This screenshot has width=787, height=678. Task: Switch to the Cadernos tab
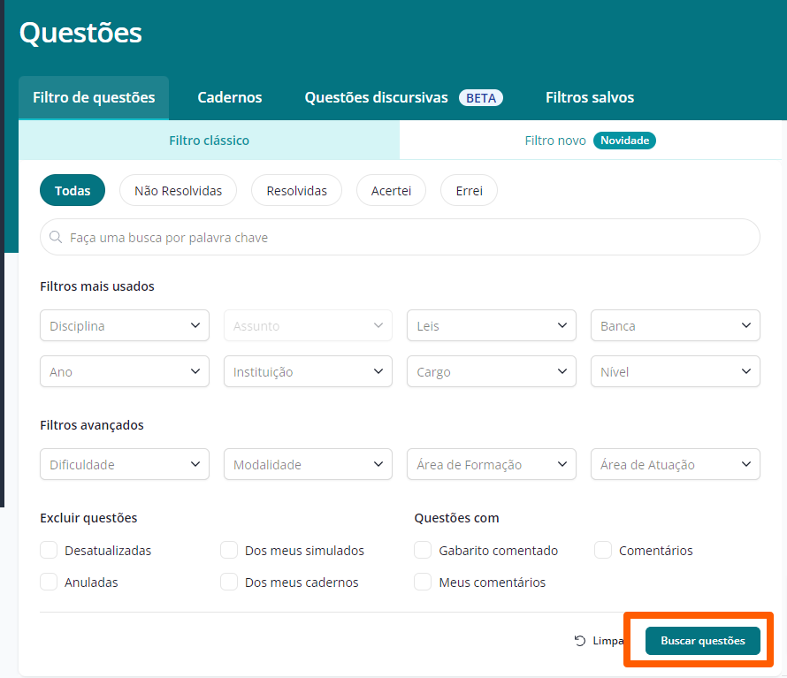pos(229,97)
